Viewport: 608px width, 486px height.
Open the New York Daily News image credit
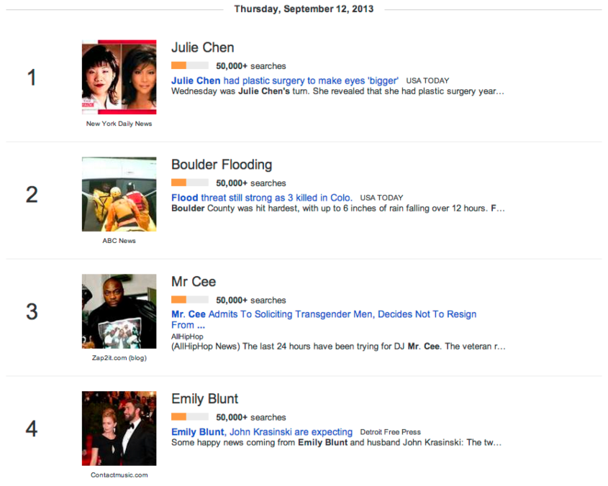pyautogui.click(x=119, y=124)
